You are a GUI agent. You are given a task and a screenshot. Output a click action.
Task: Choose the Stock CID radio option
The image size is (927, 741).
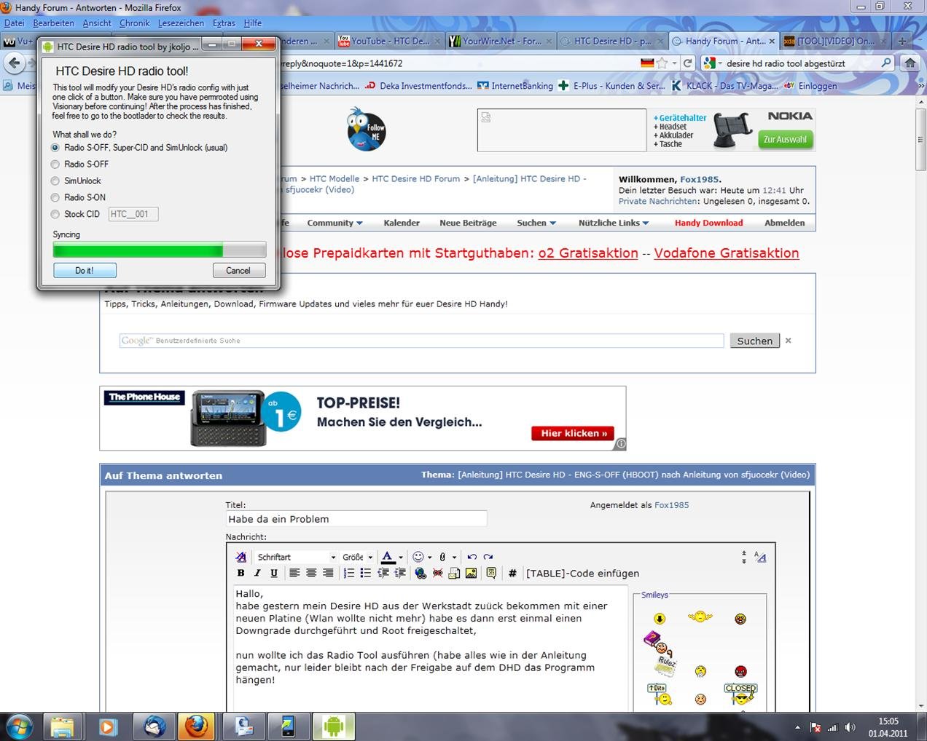[x=55, y=215]
